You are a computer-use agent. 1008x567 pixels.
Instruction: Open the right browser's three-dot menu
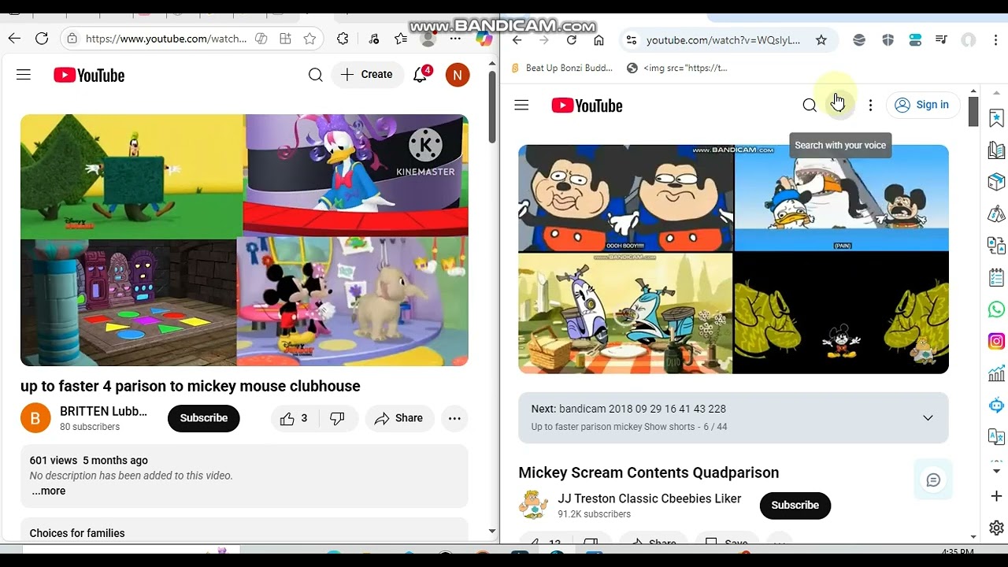pos(995,40)
